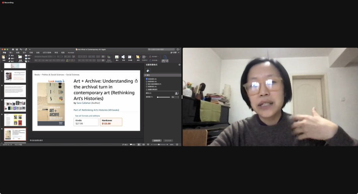Open the font name dropdown in the ribbon
The image size is (358, 194).
45,57
